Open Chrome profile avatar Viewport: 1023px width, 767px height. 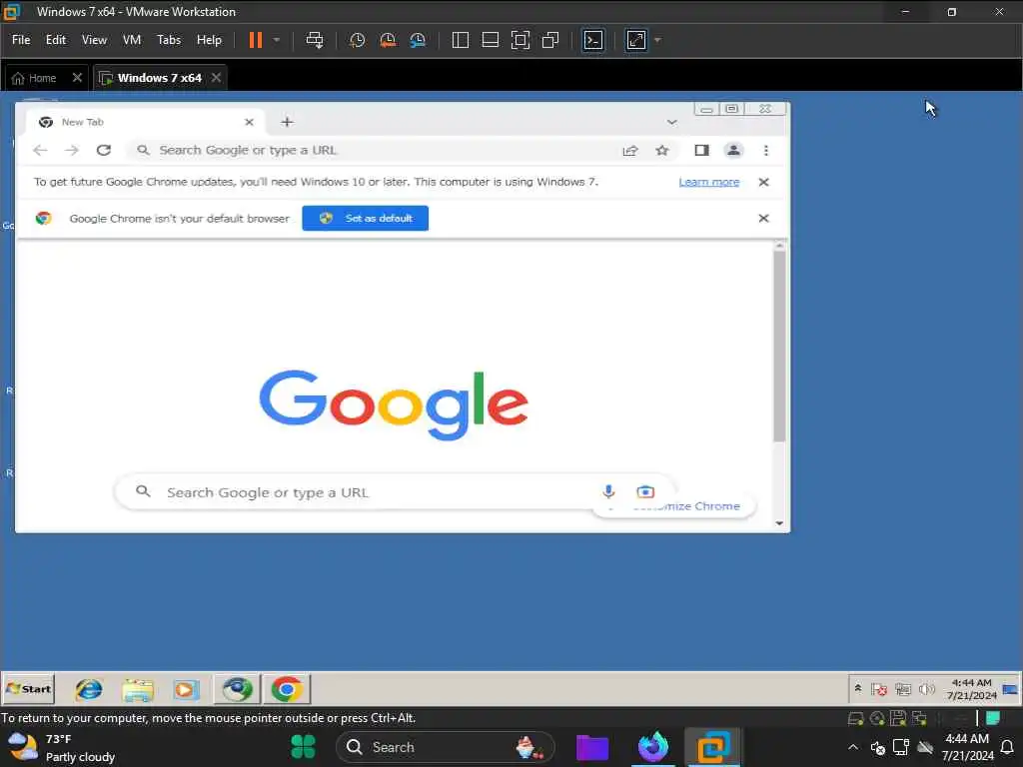[x=733, y=151]
